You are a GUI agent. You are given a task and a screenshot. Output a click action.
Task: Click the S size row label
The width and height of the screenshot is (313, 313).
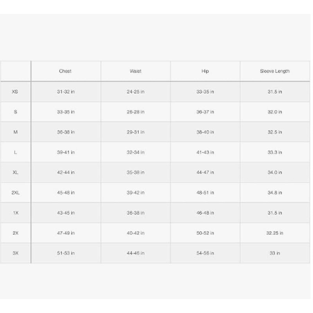[x=15, y=112]
